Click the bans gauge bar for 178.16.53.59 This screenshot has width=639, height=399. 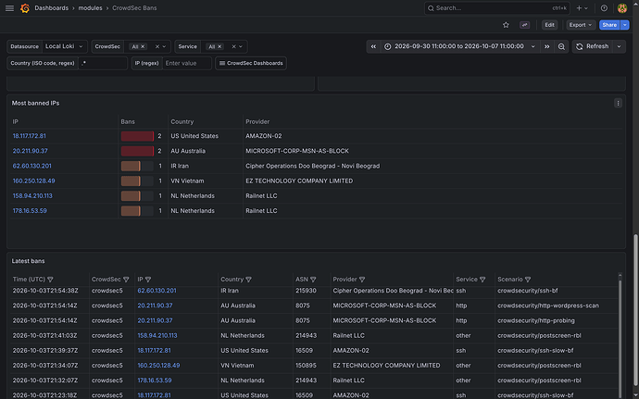tap(137, 211)
